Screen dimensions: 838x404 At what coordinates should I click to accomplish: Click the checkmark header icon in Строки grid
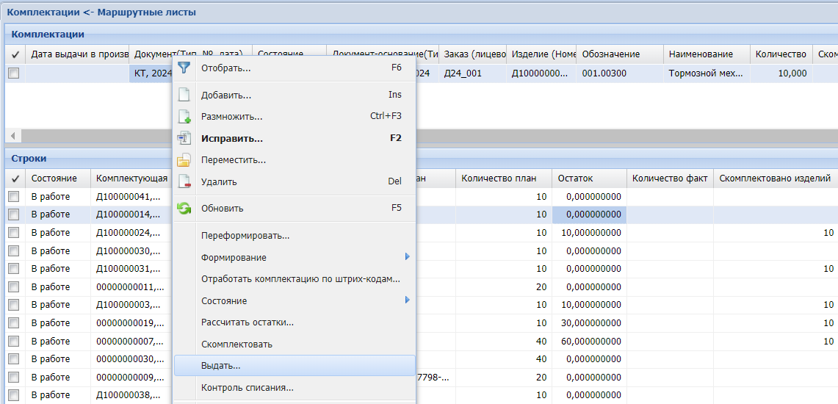click(x=15, y=178)
